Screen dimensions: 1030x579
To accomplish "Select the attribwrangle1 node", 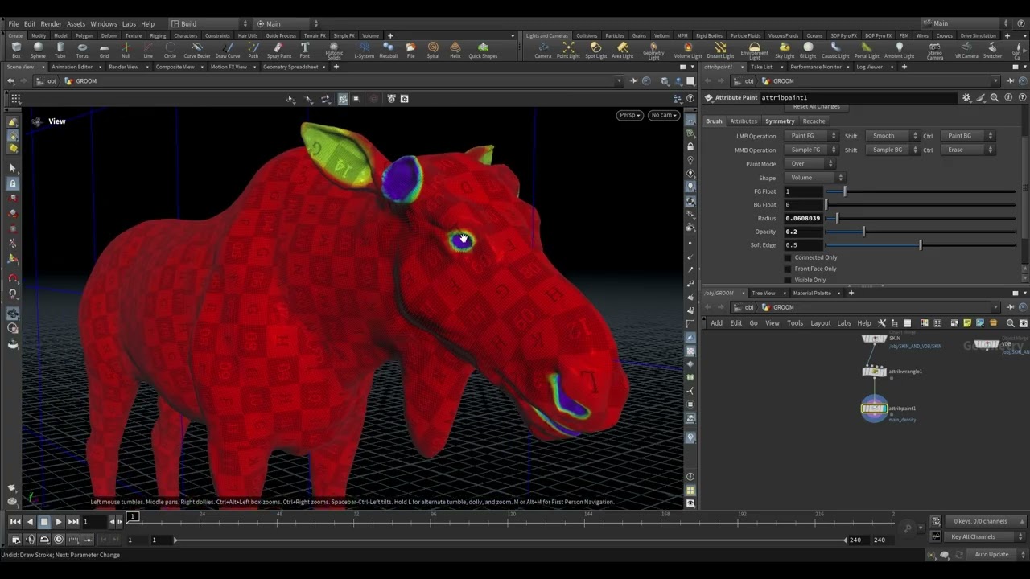I will (x=875, y=372).
